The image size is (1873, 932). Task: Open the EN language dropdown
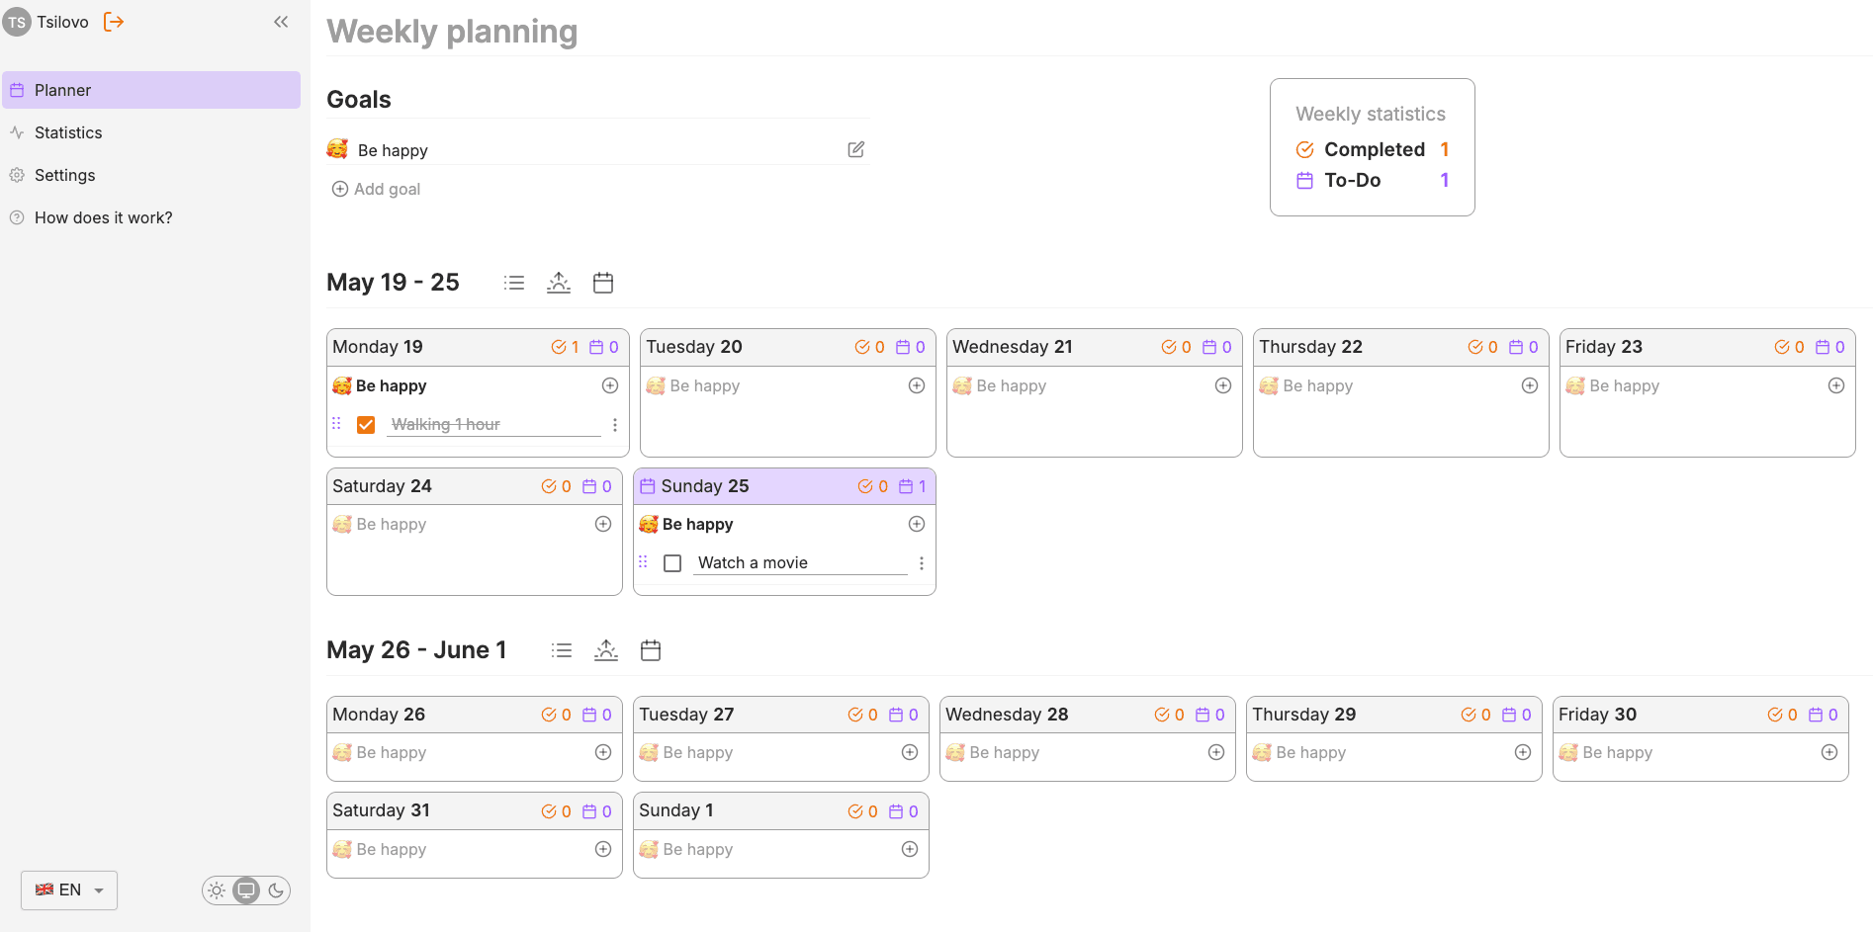tap(69, 890)
